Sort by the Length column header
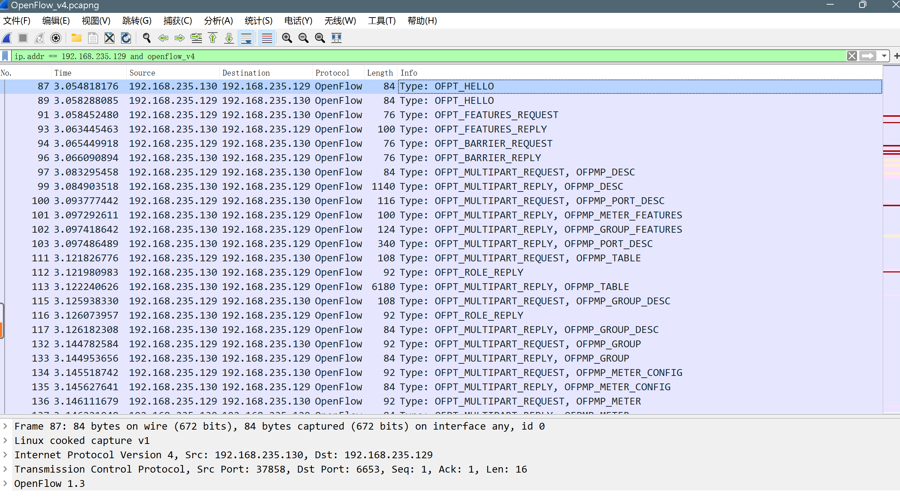The image size is (900, 503). pos(381,73)
